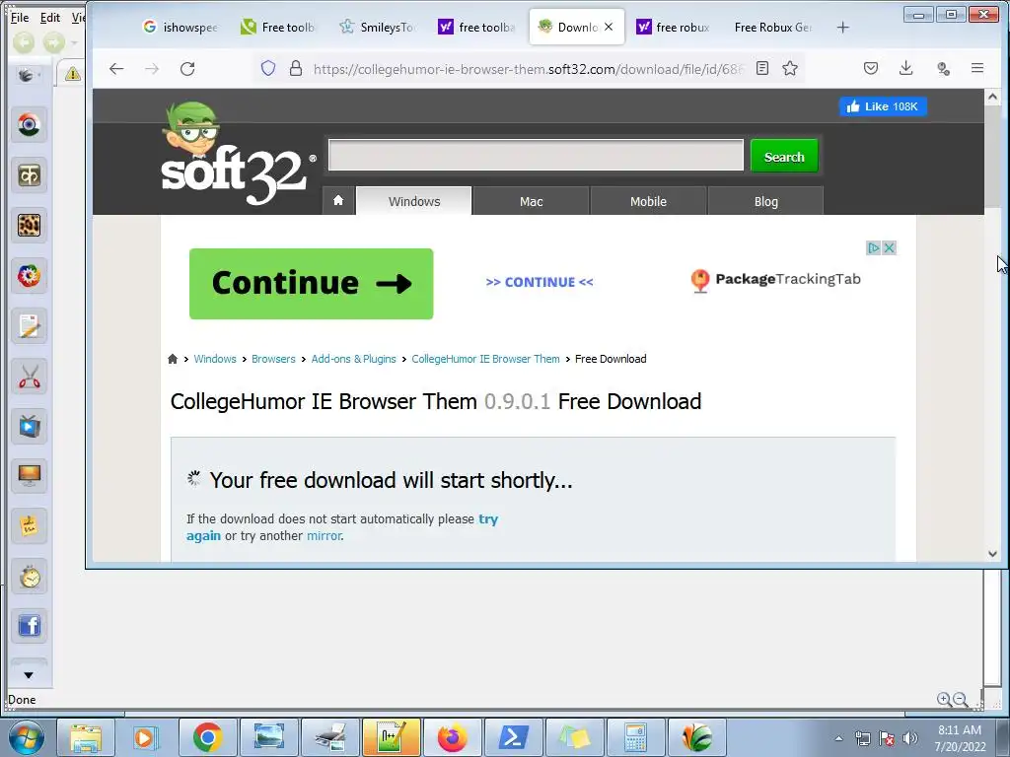Screen dimensions: 1010x757
Task: Click the green Continue ad button
Action: point(311,283)
